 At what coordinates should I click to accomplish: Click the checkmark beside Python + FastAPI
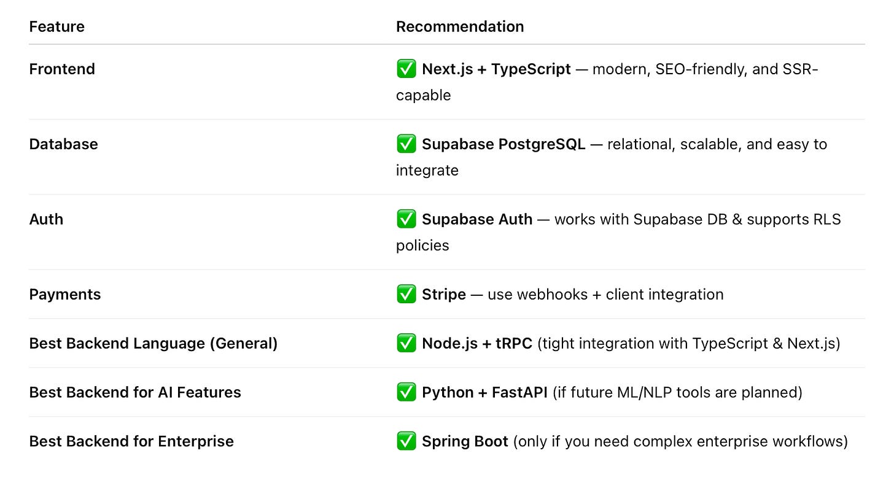pyautogui.click(x=406, y=392)
